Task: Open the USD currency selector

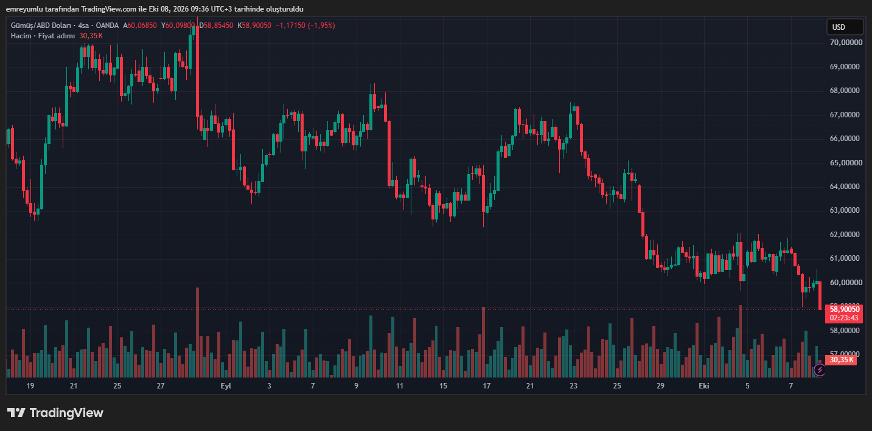Action: tap(845, 27)
